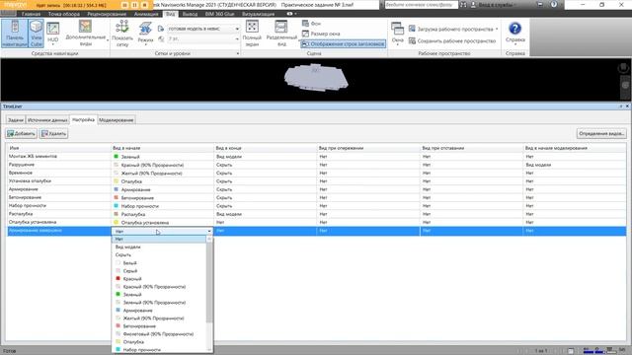Open the Анимация ribbon tab

pyautogui.click(x=146, y=14)
